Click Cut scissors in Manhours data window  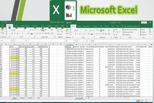6,29
